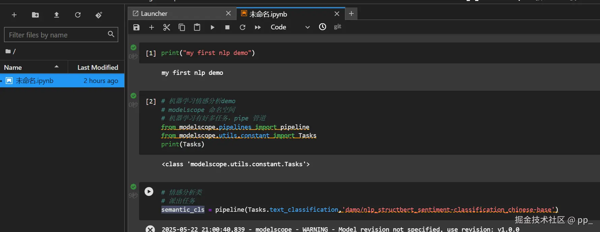Image resolution: width=600 pixels, height=232 pixels.
Task: Click the error X icon beside warning output
Action: (x=150, y=229)
